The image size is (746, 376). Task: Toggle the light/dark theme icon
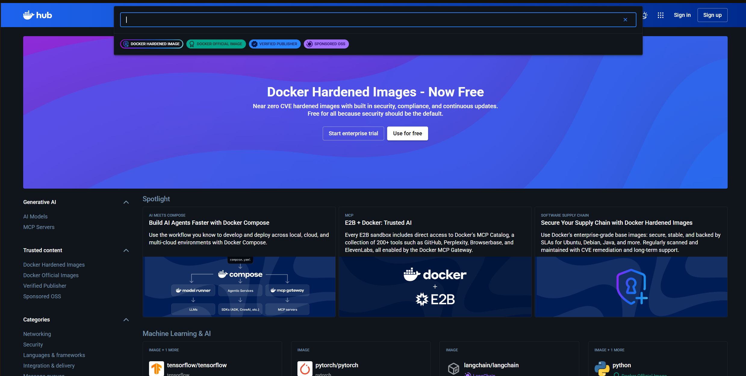pos(645,15)
